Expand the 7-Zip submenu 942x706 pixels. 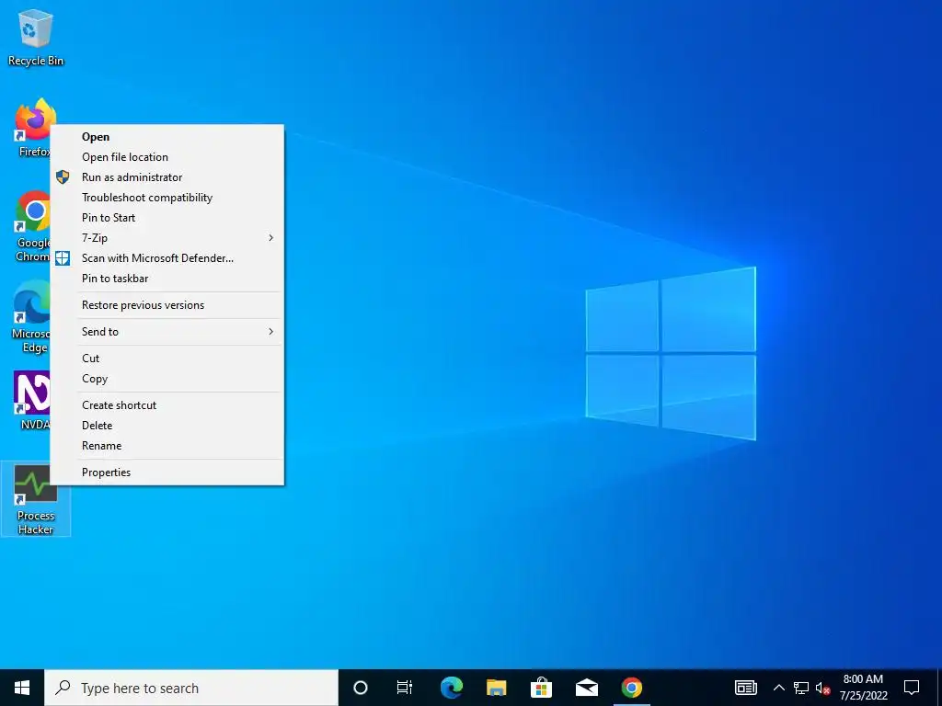167,238
